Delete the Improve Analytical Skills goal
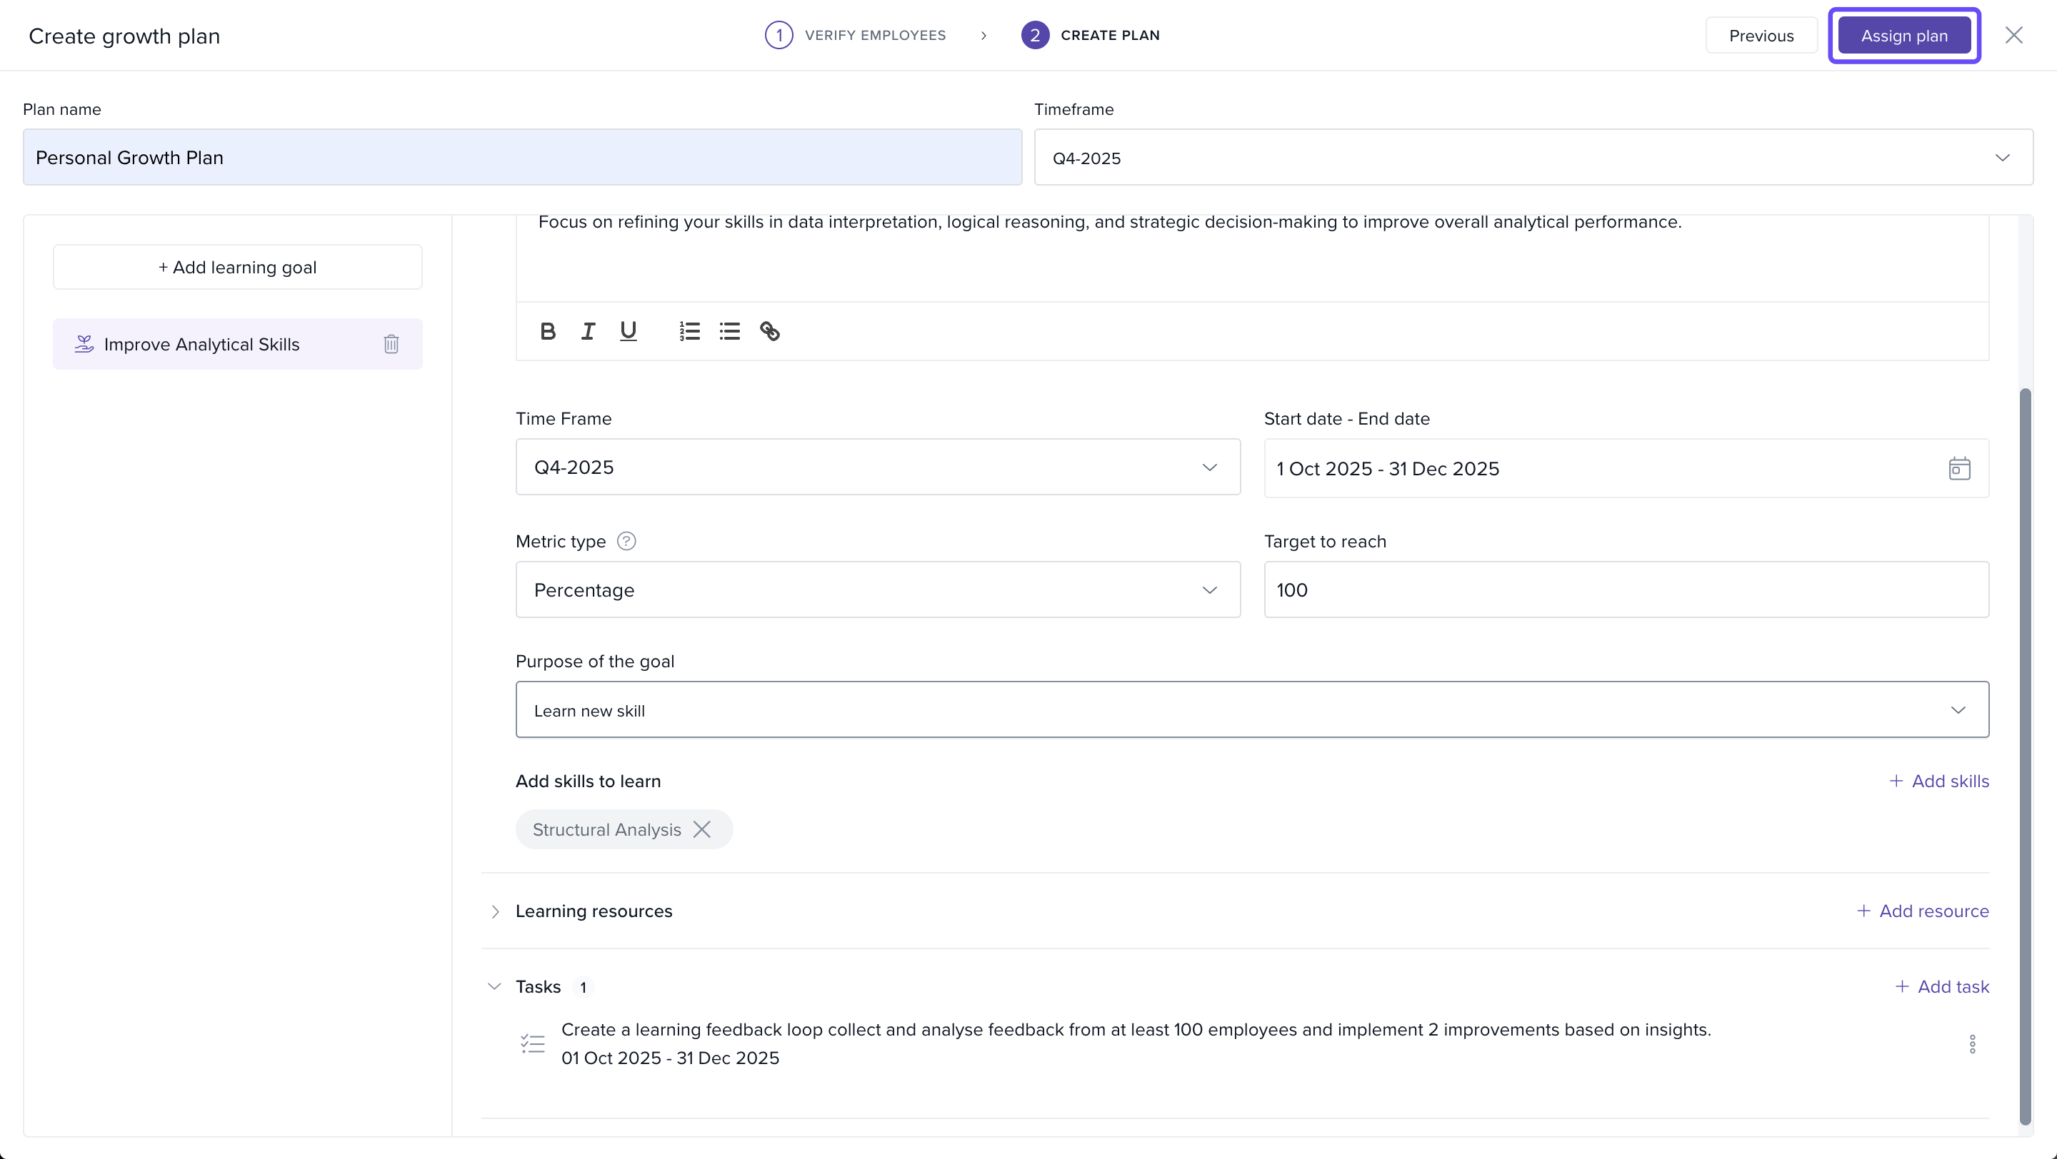2057x1159 pixels. (x=391, y=344)
